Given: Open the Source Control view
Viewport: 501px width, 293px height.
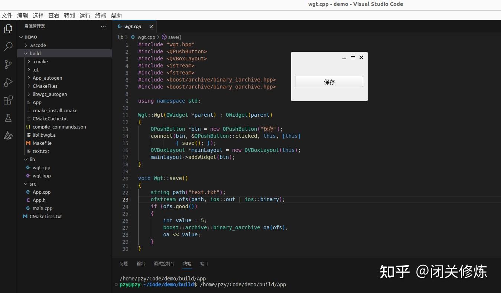Looking at the screenshot, I should point(8,64).
